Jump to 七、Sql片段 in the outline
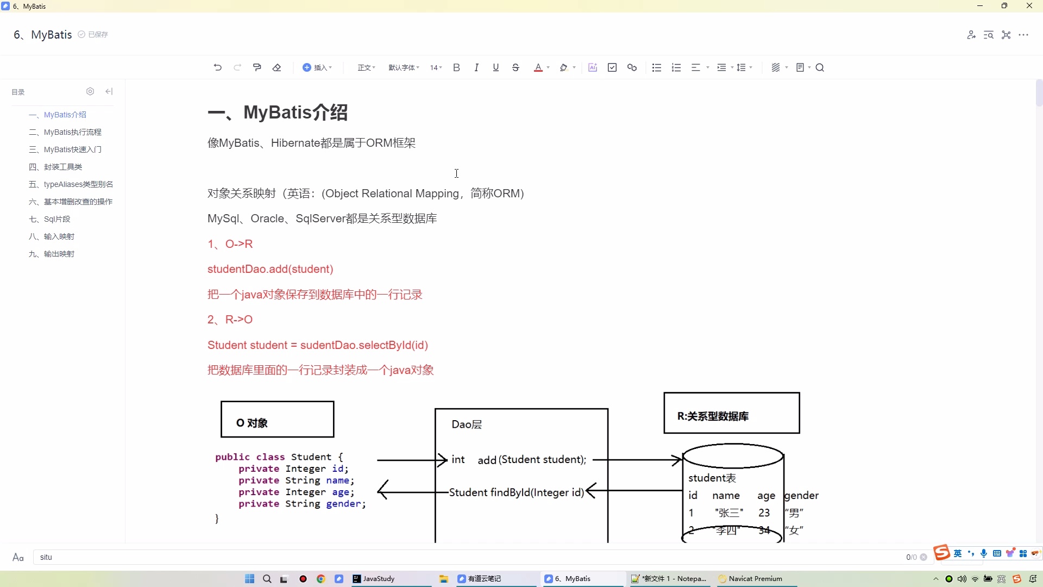Image resolution: width=1043 pixels, height=587 pixels. (49, 219)
